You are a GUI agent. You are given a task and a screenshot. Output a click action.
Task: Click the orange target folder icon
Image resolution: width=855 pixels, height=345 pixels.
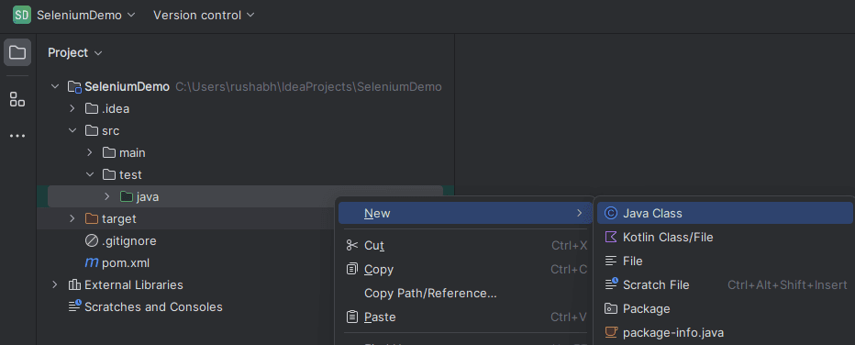tap(92, 218)
